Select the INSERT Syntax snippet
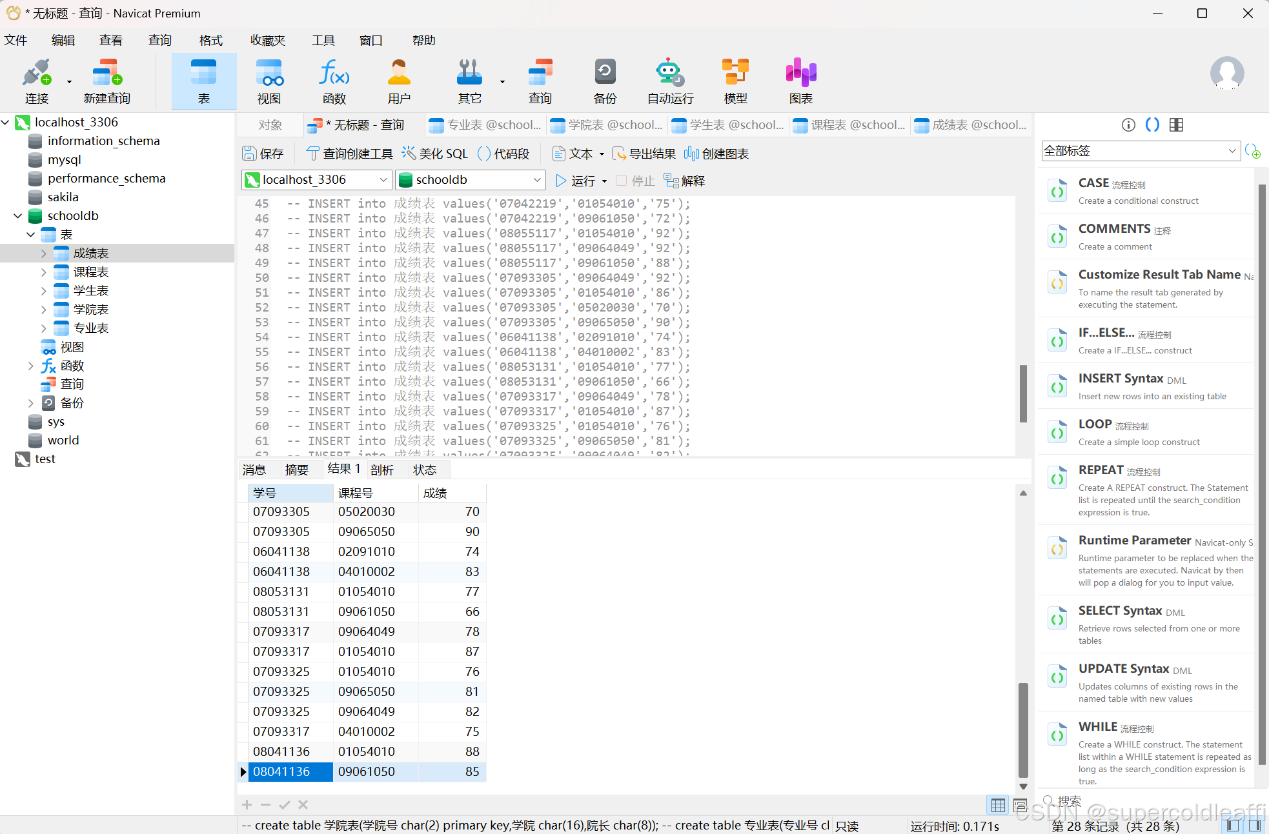The height and width of the screenshot is (834, 1269). pos(1121,379)
